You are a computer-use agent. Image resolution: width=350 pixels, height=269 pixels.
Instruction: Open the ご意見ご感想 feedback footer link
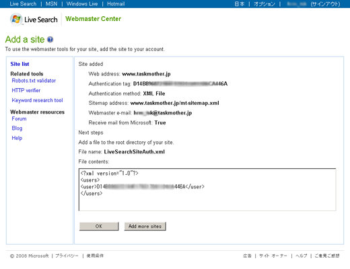point(327,256)
